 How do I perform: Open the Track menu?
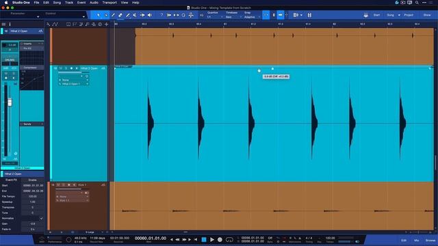click(x=69, y=3)
